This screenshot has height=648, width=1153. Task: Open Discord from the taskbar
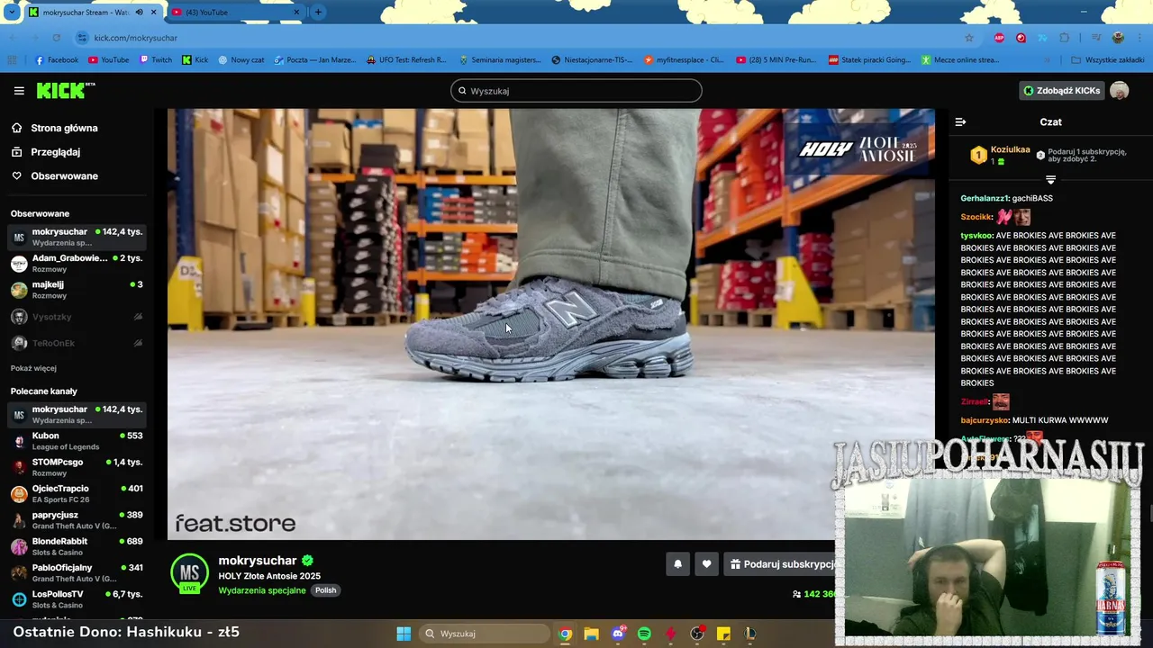pyautogui.click(x=618, y=634)
